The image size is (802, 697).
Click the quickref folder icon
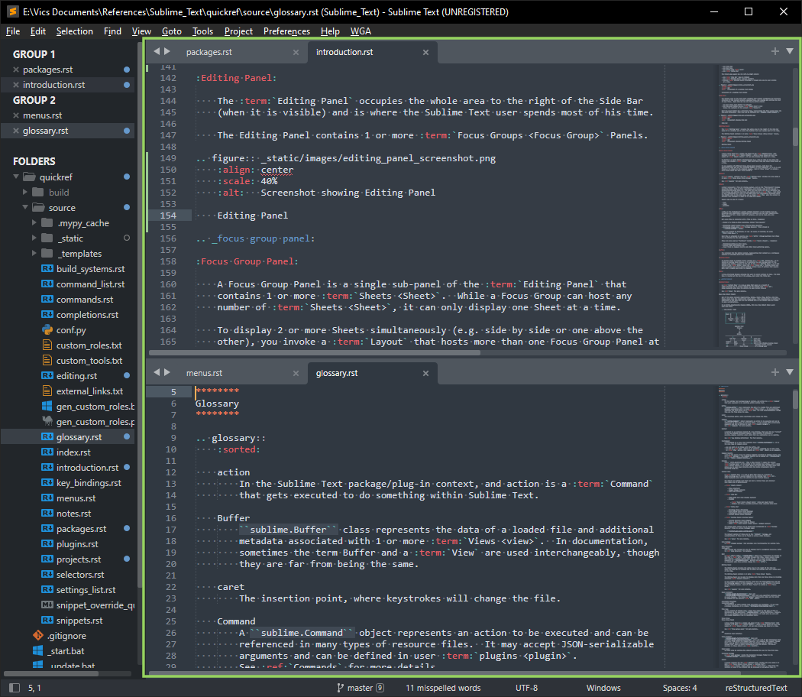[x=30, y=177]
